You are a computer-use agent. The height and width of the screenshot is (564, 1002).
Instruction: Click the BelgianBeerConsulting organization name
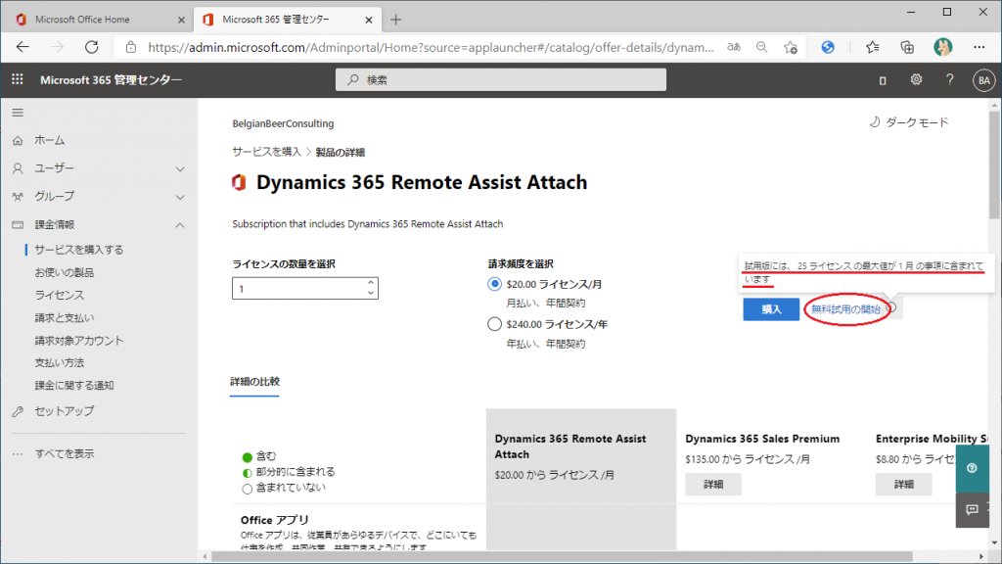click(x=283, y=123)
